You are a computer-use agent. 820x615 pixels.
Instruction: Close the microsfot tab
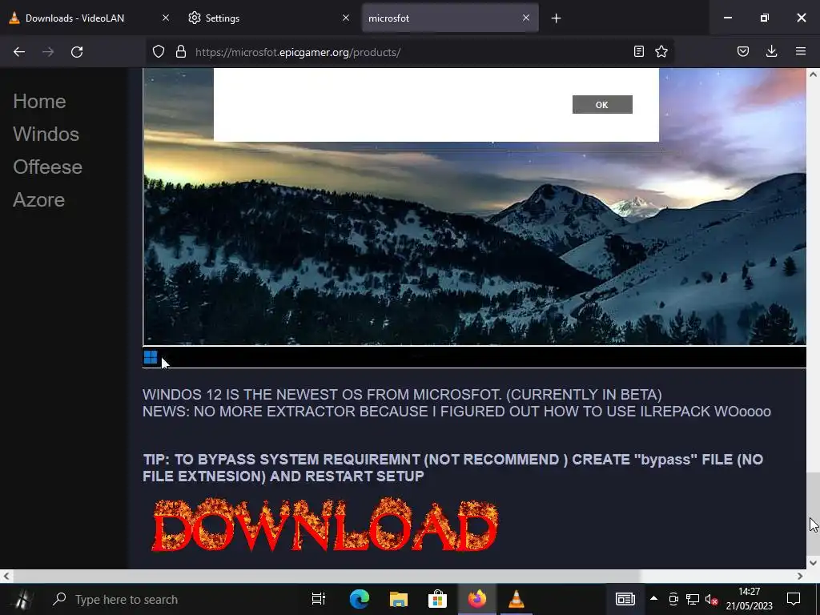(x=526, y=18)
